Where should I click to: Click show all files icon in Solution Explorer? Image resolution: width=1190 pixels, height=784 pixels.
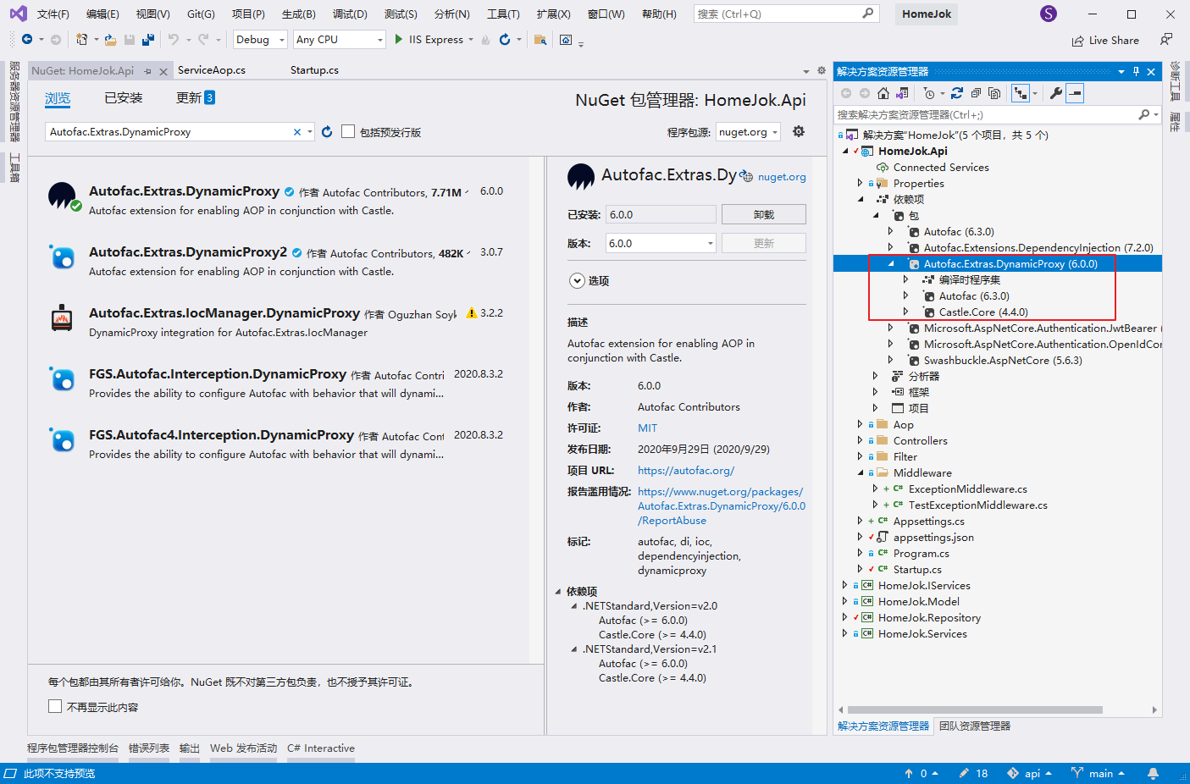994,93
